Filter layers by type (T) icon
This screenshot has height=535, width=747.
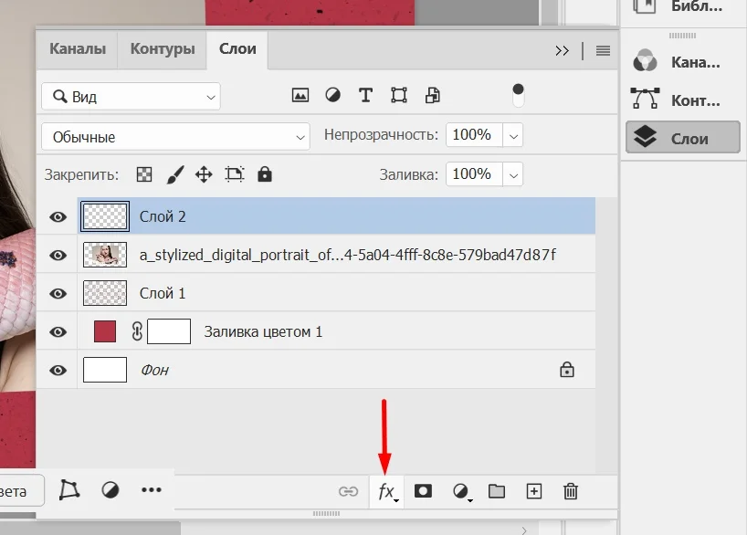(365, 95)
